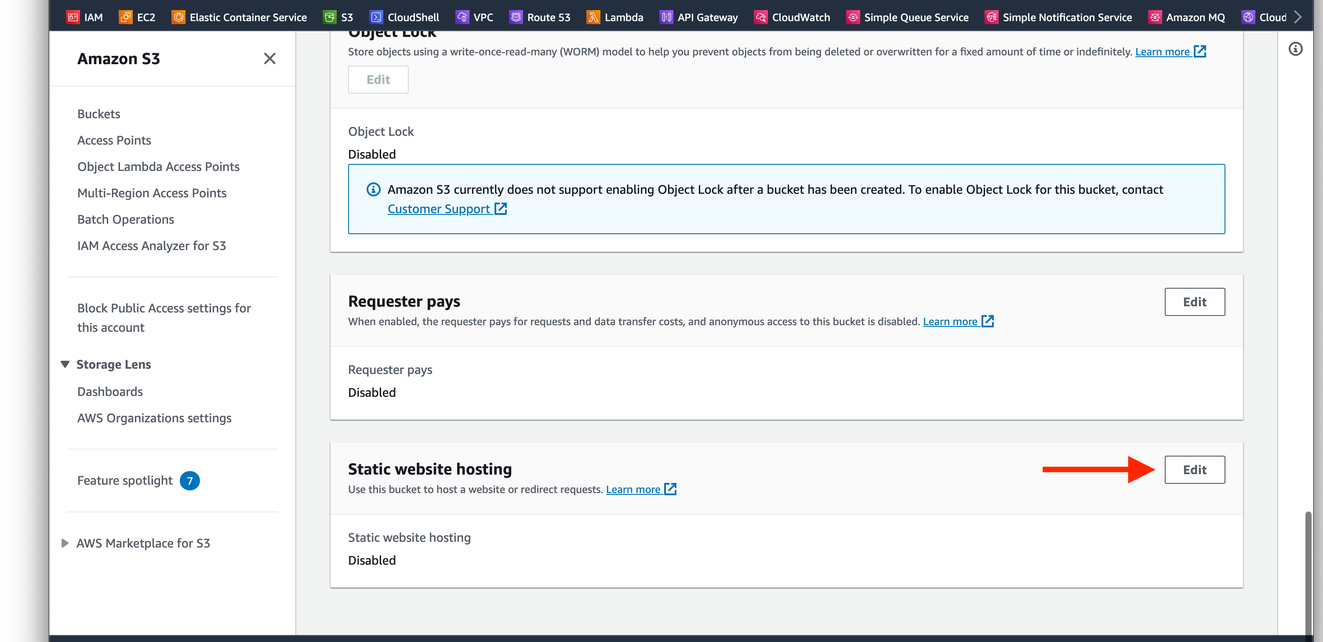Expand AWS Marketplace for S3 section
Screen dimensions: 1323x642
coord(65,544)
